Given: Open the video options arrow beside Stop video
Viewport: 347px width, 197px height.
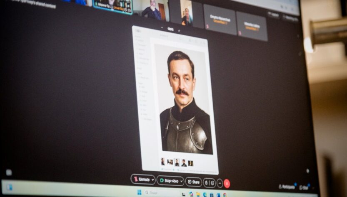Looking at the screenshot, I should pos(182,181).
